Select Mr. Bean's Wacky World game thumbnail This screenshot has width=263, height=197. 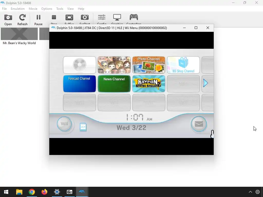[x=19, y=34]
